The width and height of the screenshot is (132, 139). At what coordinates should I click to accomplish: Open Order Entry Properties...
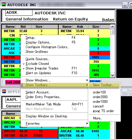55,97
